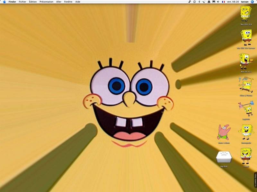The width and height of the screenshot is (257, 192).
Task: Open the Apple menu
Action: tap(4, 2)
